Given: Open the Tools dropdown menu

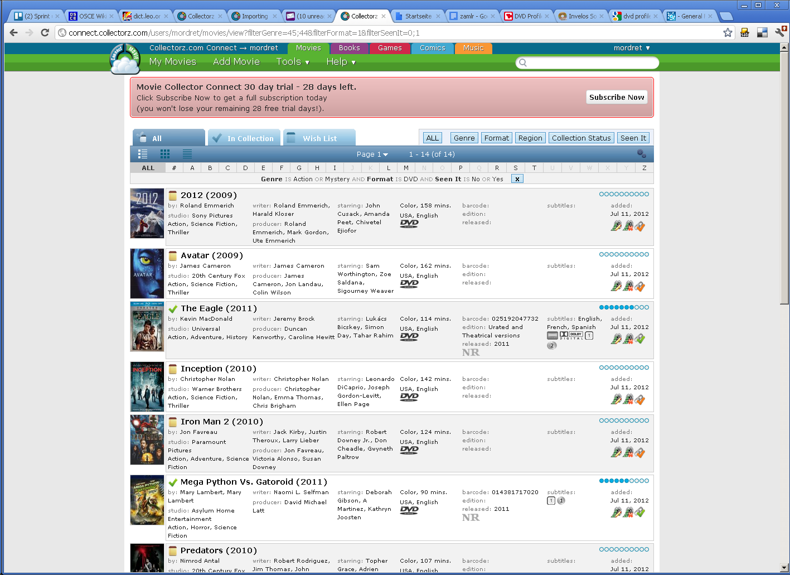Looking at the screenshot, I should point(293,62).
